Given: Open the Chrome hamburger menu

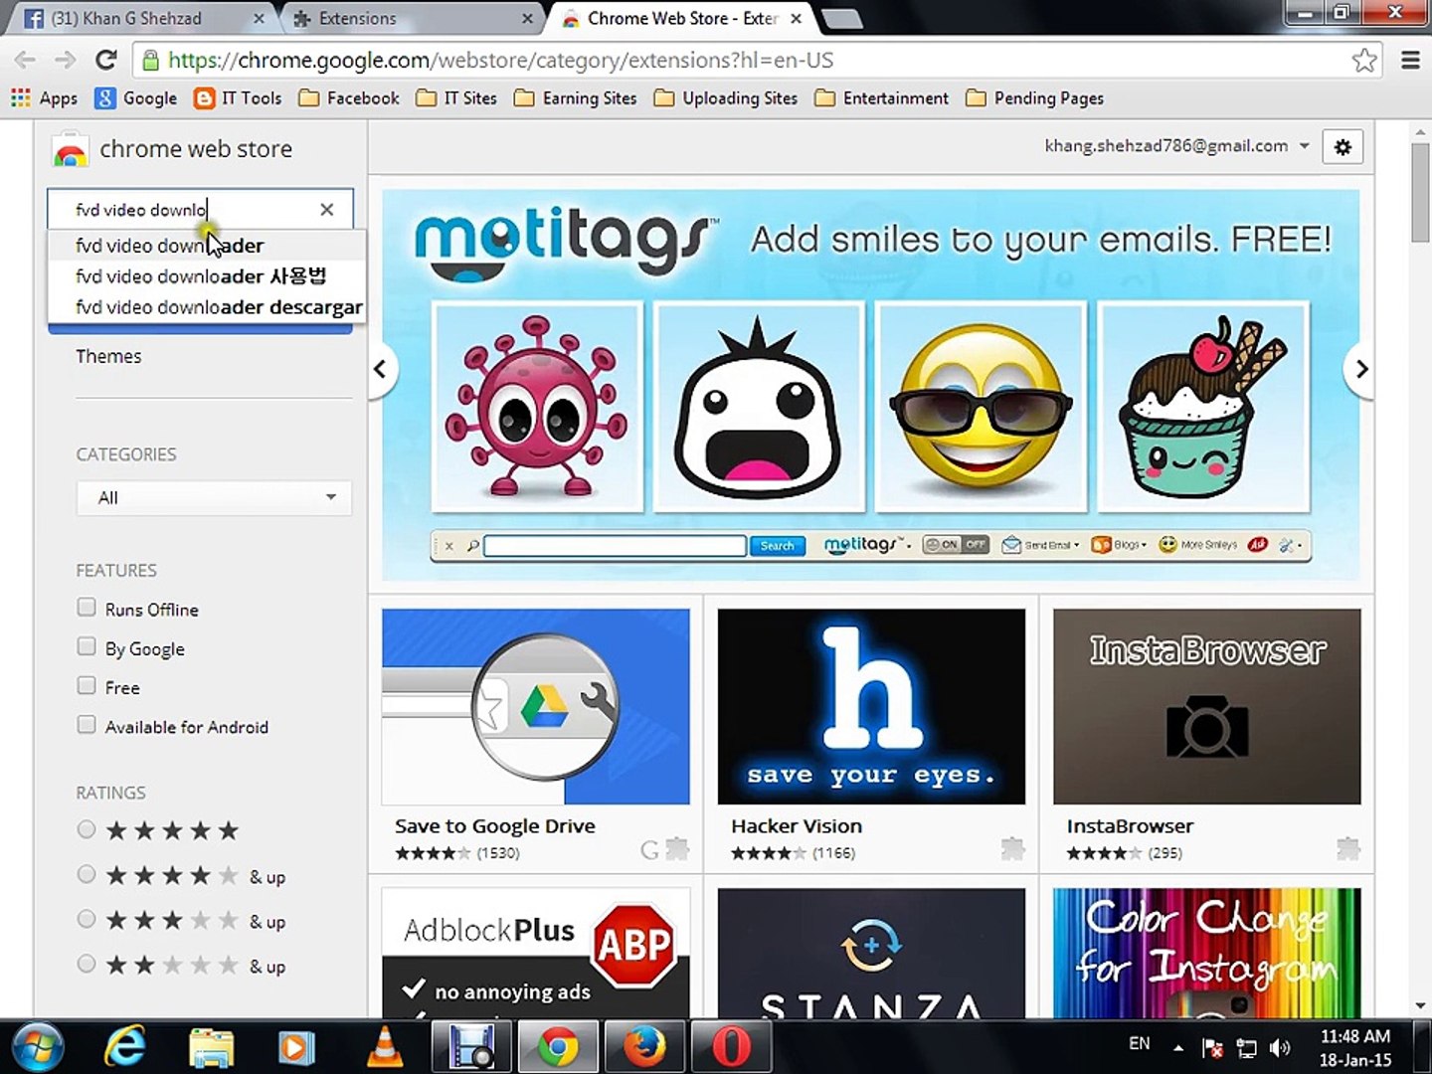Looking at the screenshot, I should (1410, 61).
